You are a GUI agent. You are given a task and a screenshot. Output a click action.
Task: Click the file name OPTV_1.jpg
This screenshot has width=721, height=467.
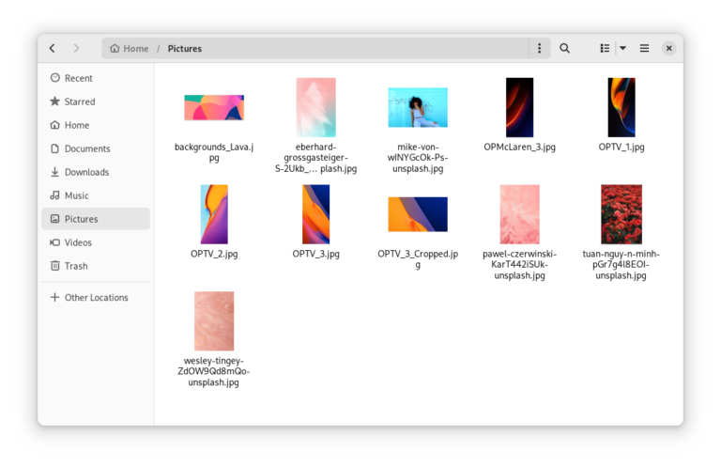tap(621, 148)
